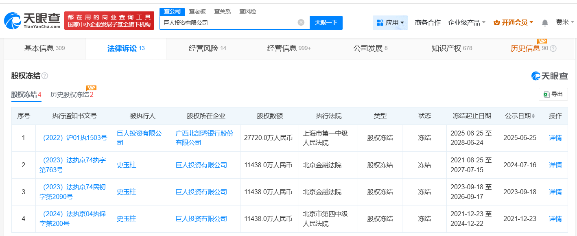Image resolution: width=577 pixels, height=236 pixels.
Task: Open 巨人投资有限公司 in row 3 企业 column
Action: (201, 192)
